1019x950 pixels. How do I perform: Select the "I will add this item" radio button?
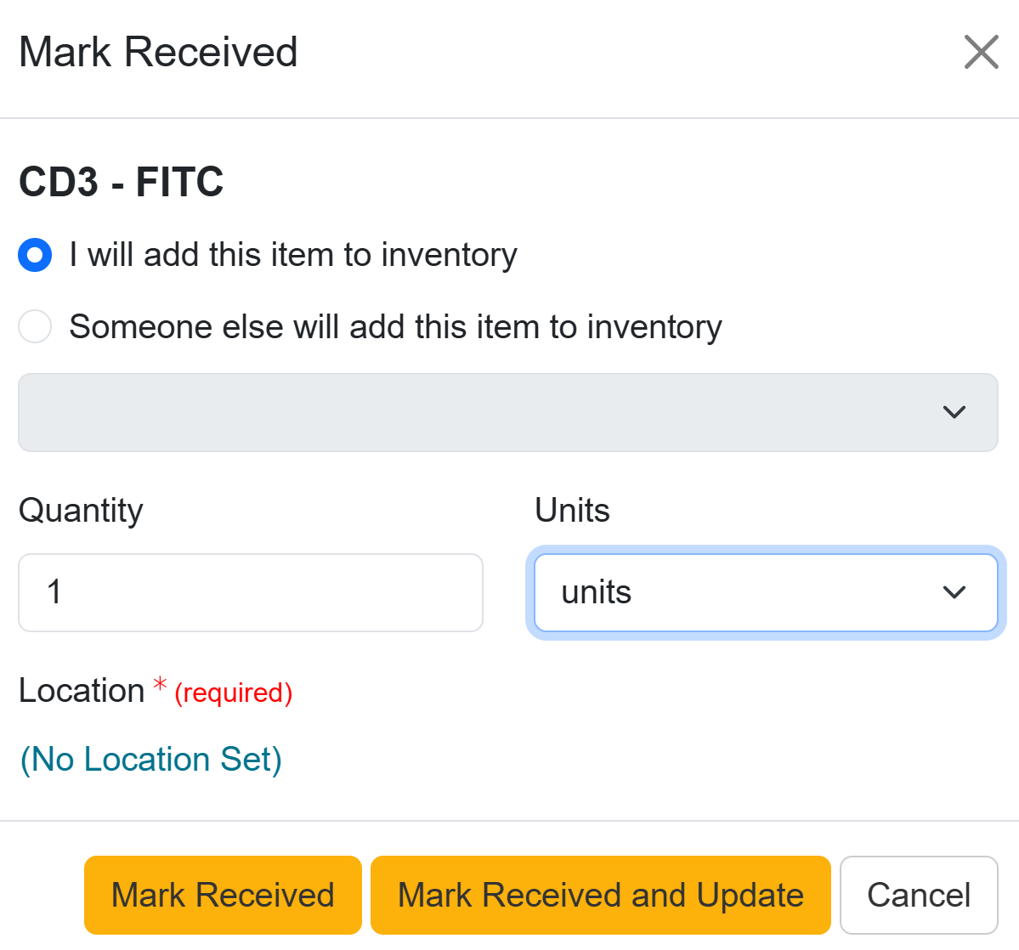click(x=35, y=255)
